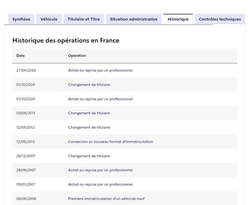The image size is (248, 205).
Task: Click the Historique des opérations en France heading
Action: (66, 40)
